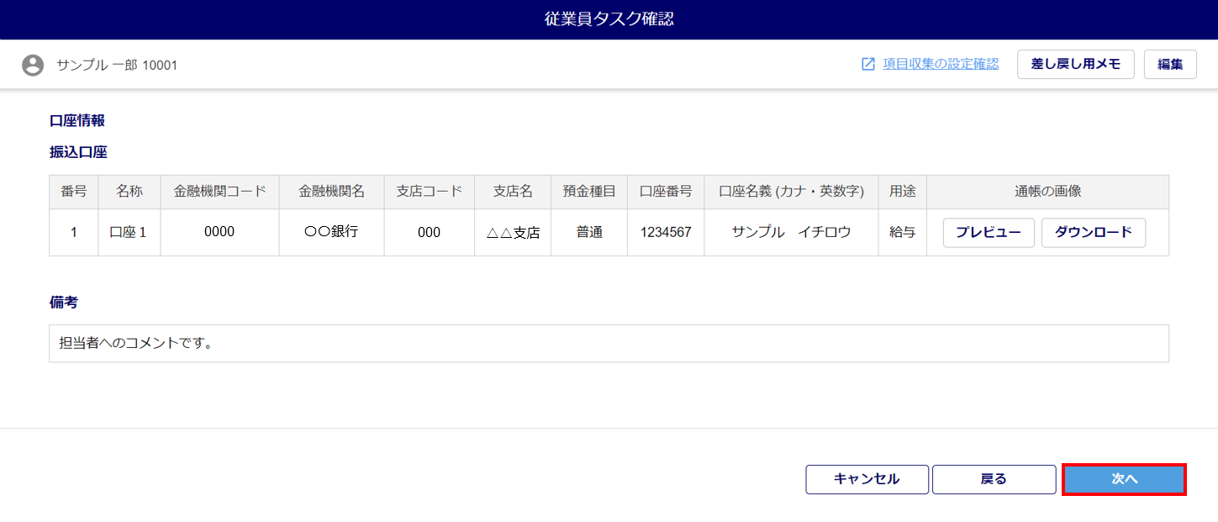Click the △△支店 branch name cell
The height and width of the screenshot is (522, 1218).
tap(513, 233)
